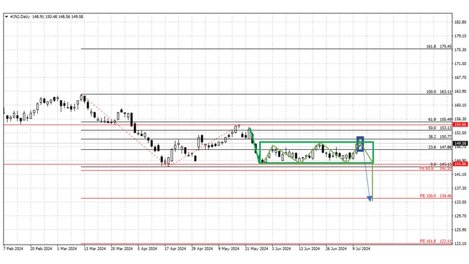Screen dimensions: 469x264
Task: Click the red 154.66 price tag
Action: click(459, 125)
